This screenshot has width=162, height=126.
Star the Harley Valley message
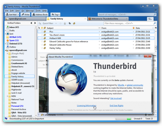[x=42, y=48]
